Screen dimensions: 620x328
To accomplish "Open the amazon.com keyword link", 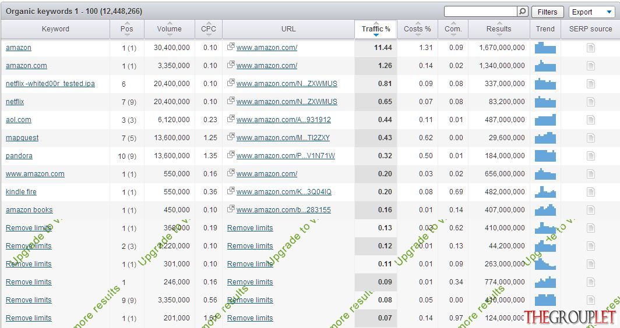I will pos(26,66).
